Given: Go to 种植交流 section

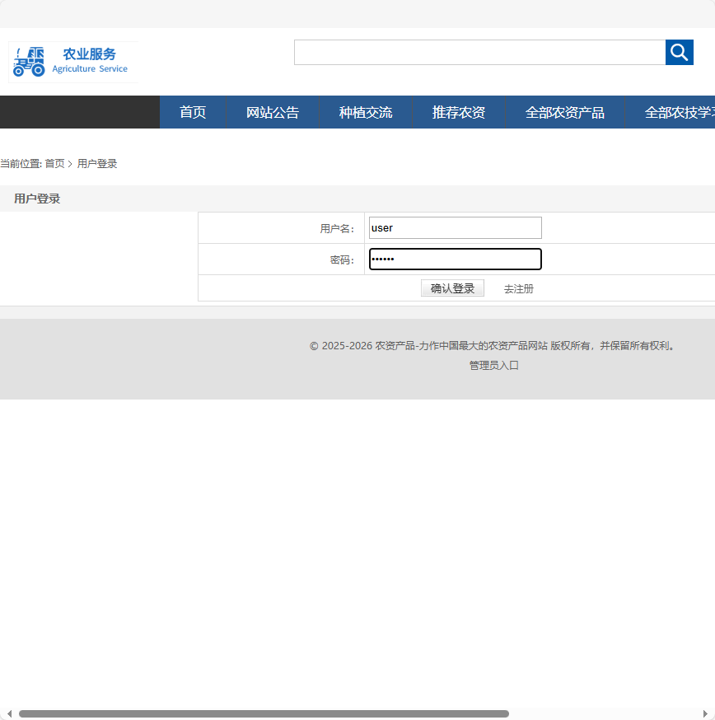Looking at the screenshot, I should tap(366, 112).
